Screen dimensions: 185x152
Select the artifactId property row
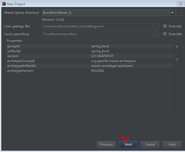coord(90,51)
